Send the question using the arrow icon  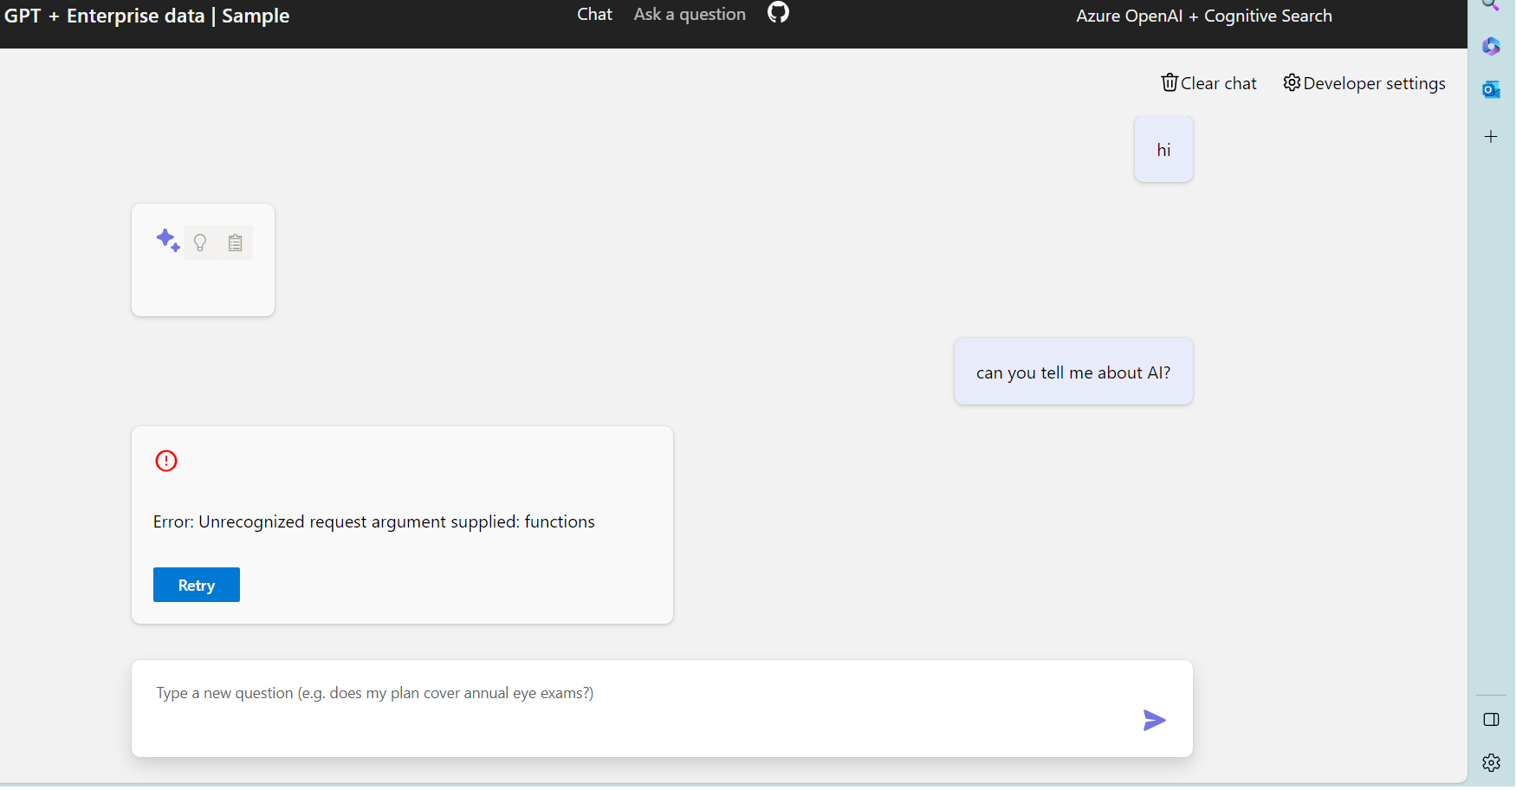(1154, 719)
